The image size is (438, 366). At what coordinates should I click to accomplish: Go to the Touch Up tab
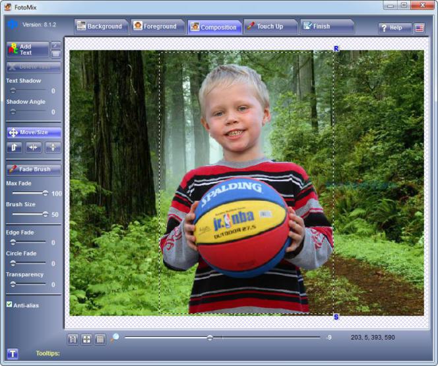coord(269,26)
